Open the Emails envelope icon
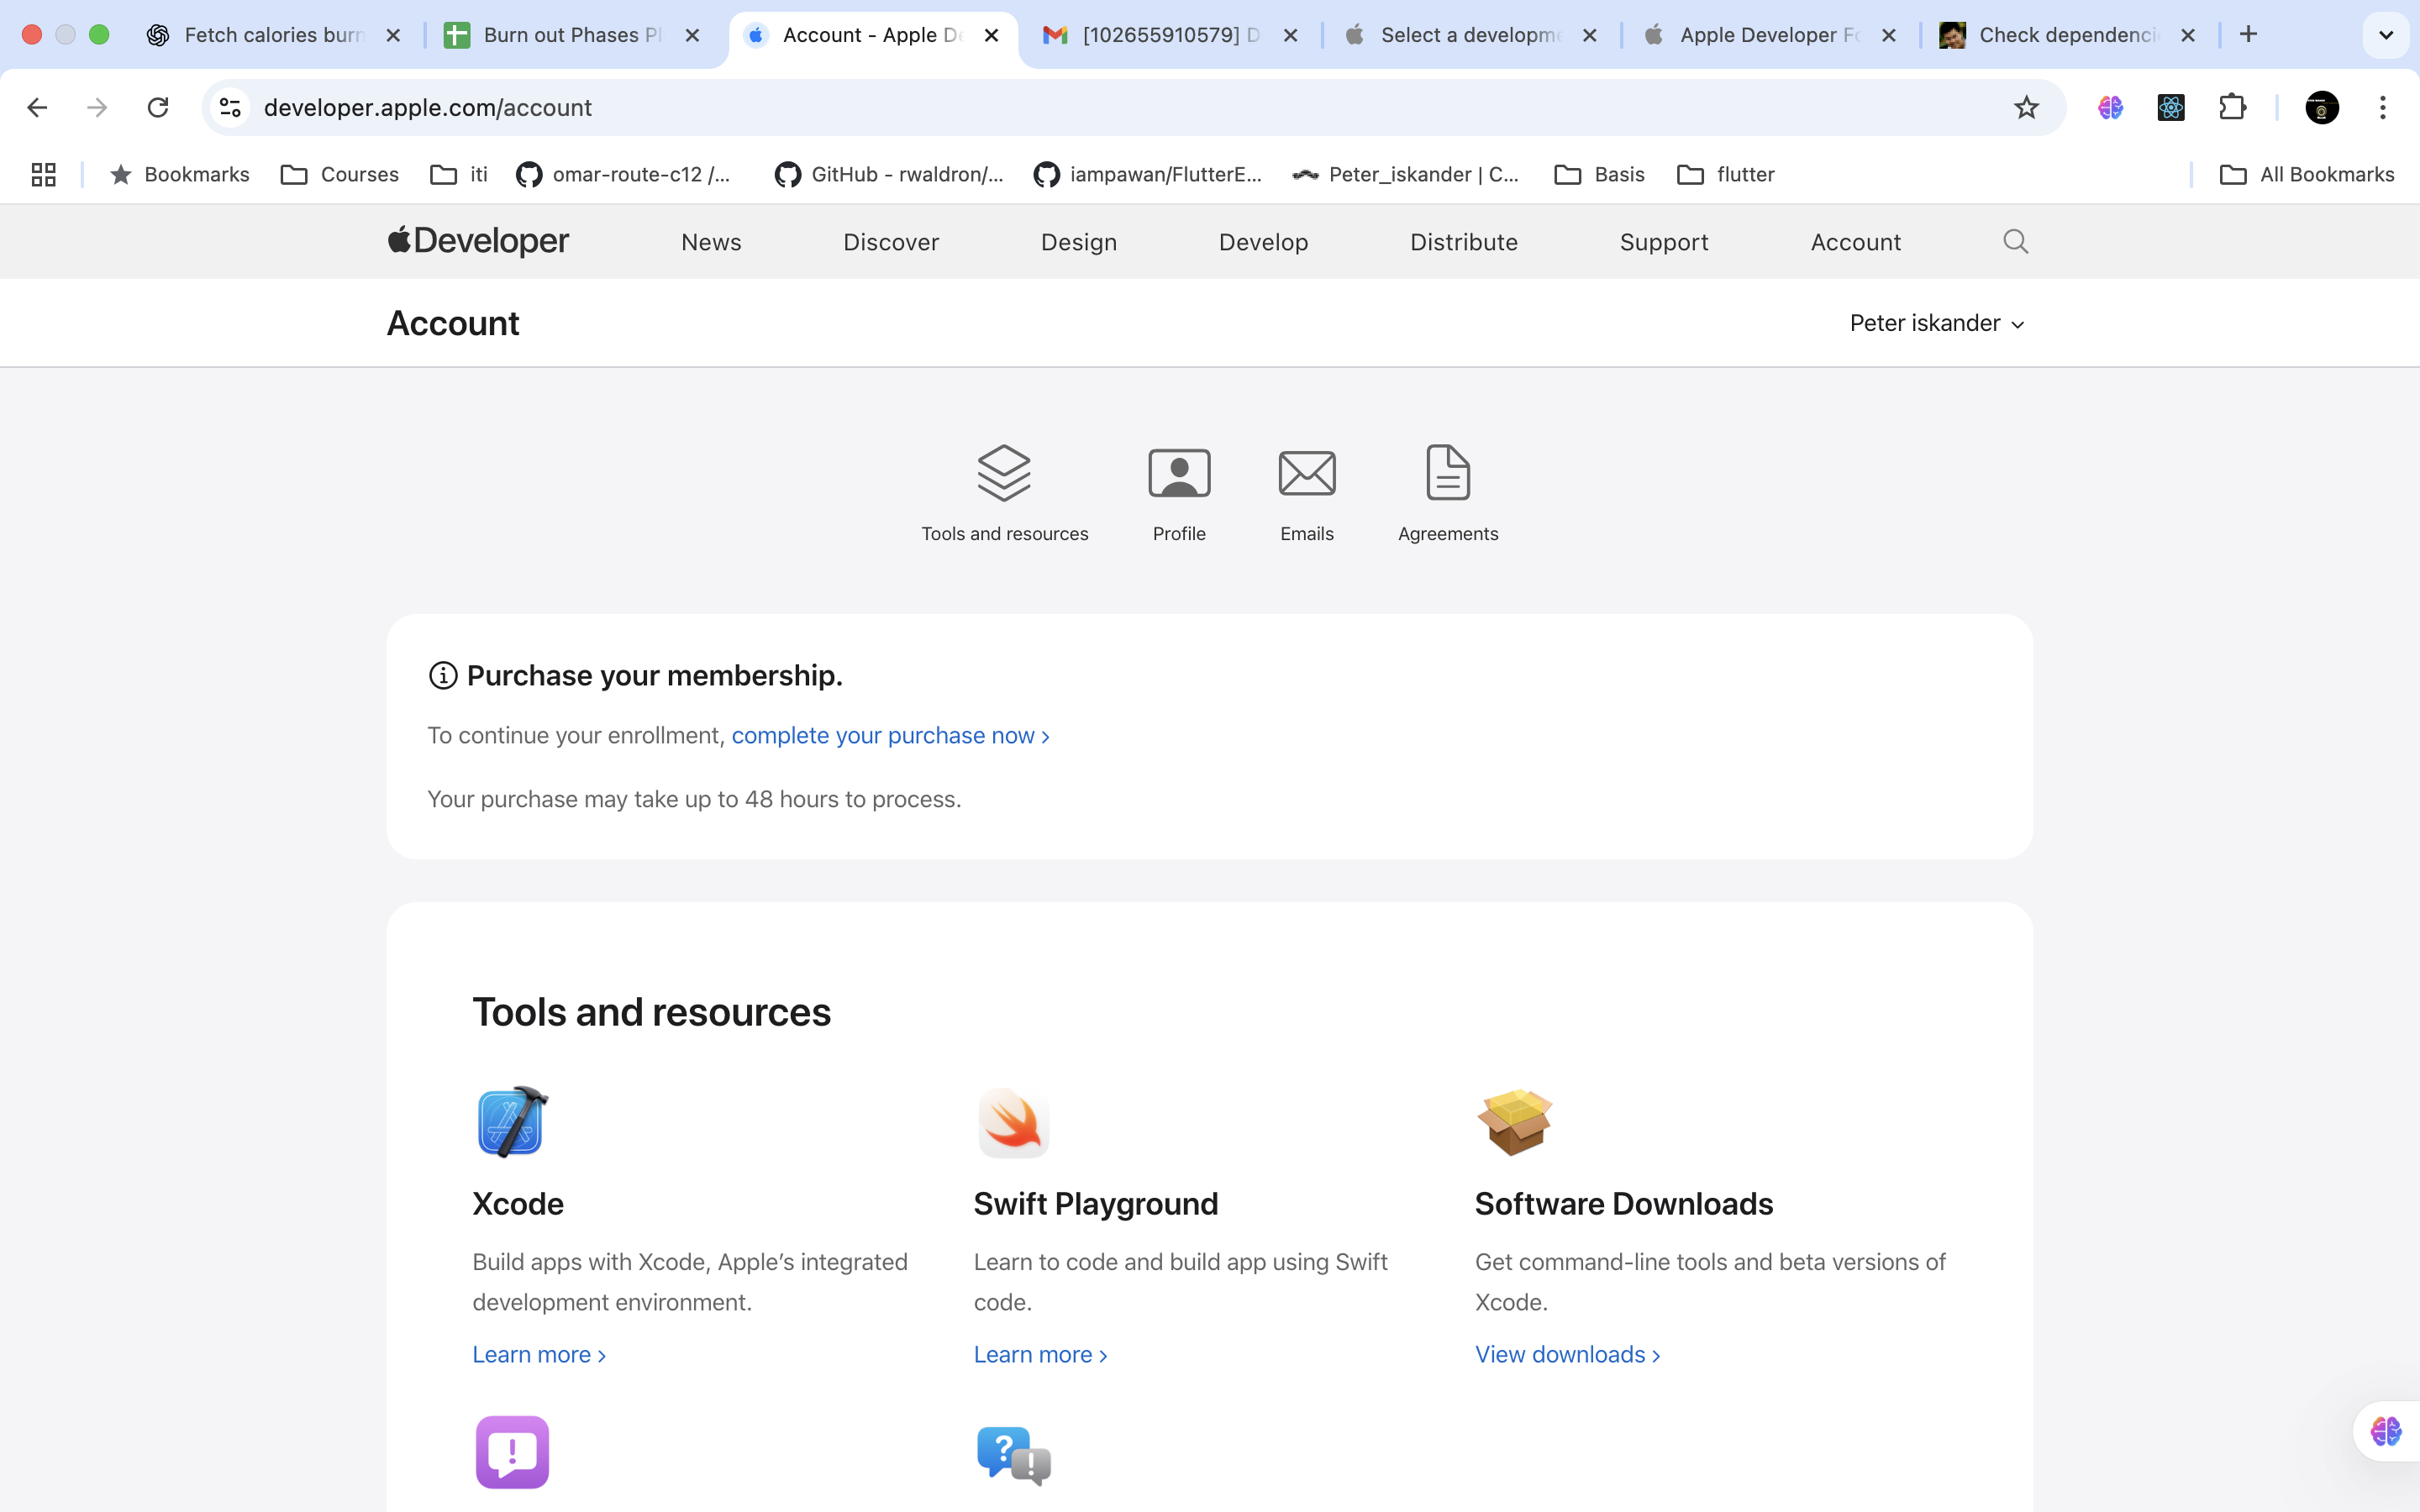The image size is (2420, 1512). [x=1307, y=473]
